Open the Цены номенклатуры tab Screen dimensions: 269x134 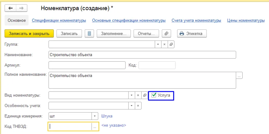pos(246,20)
